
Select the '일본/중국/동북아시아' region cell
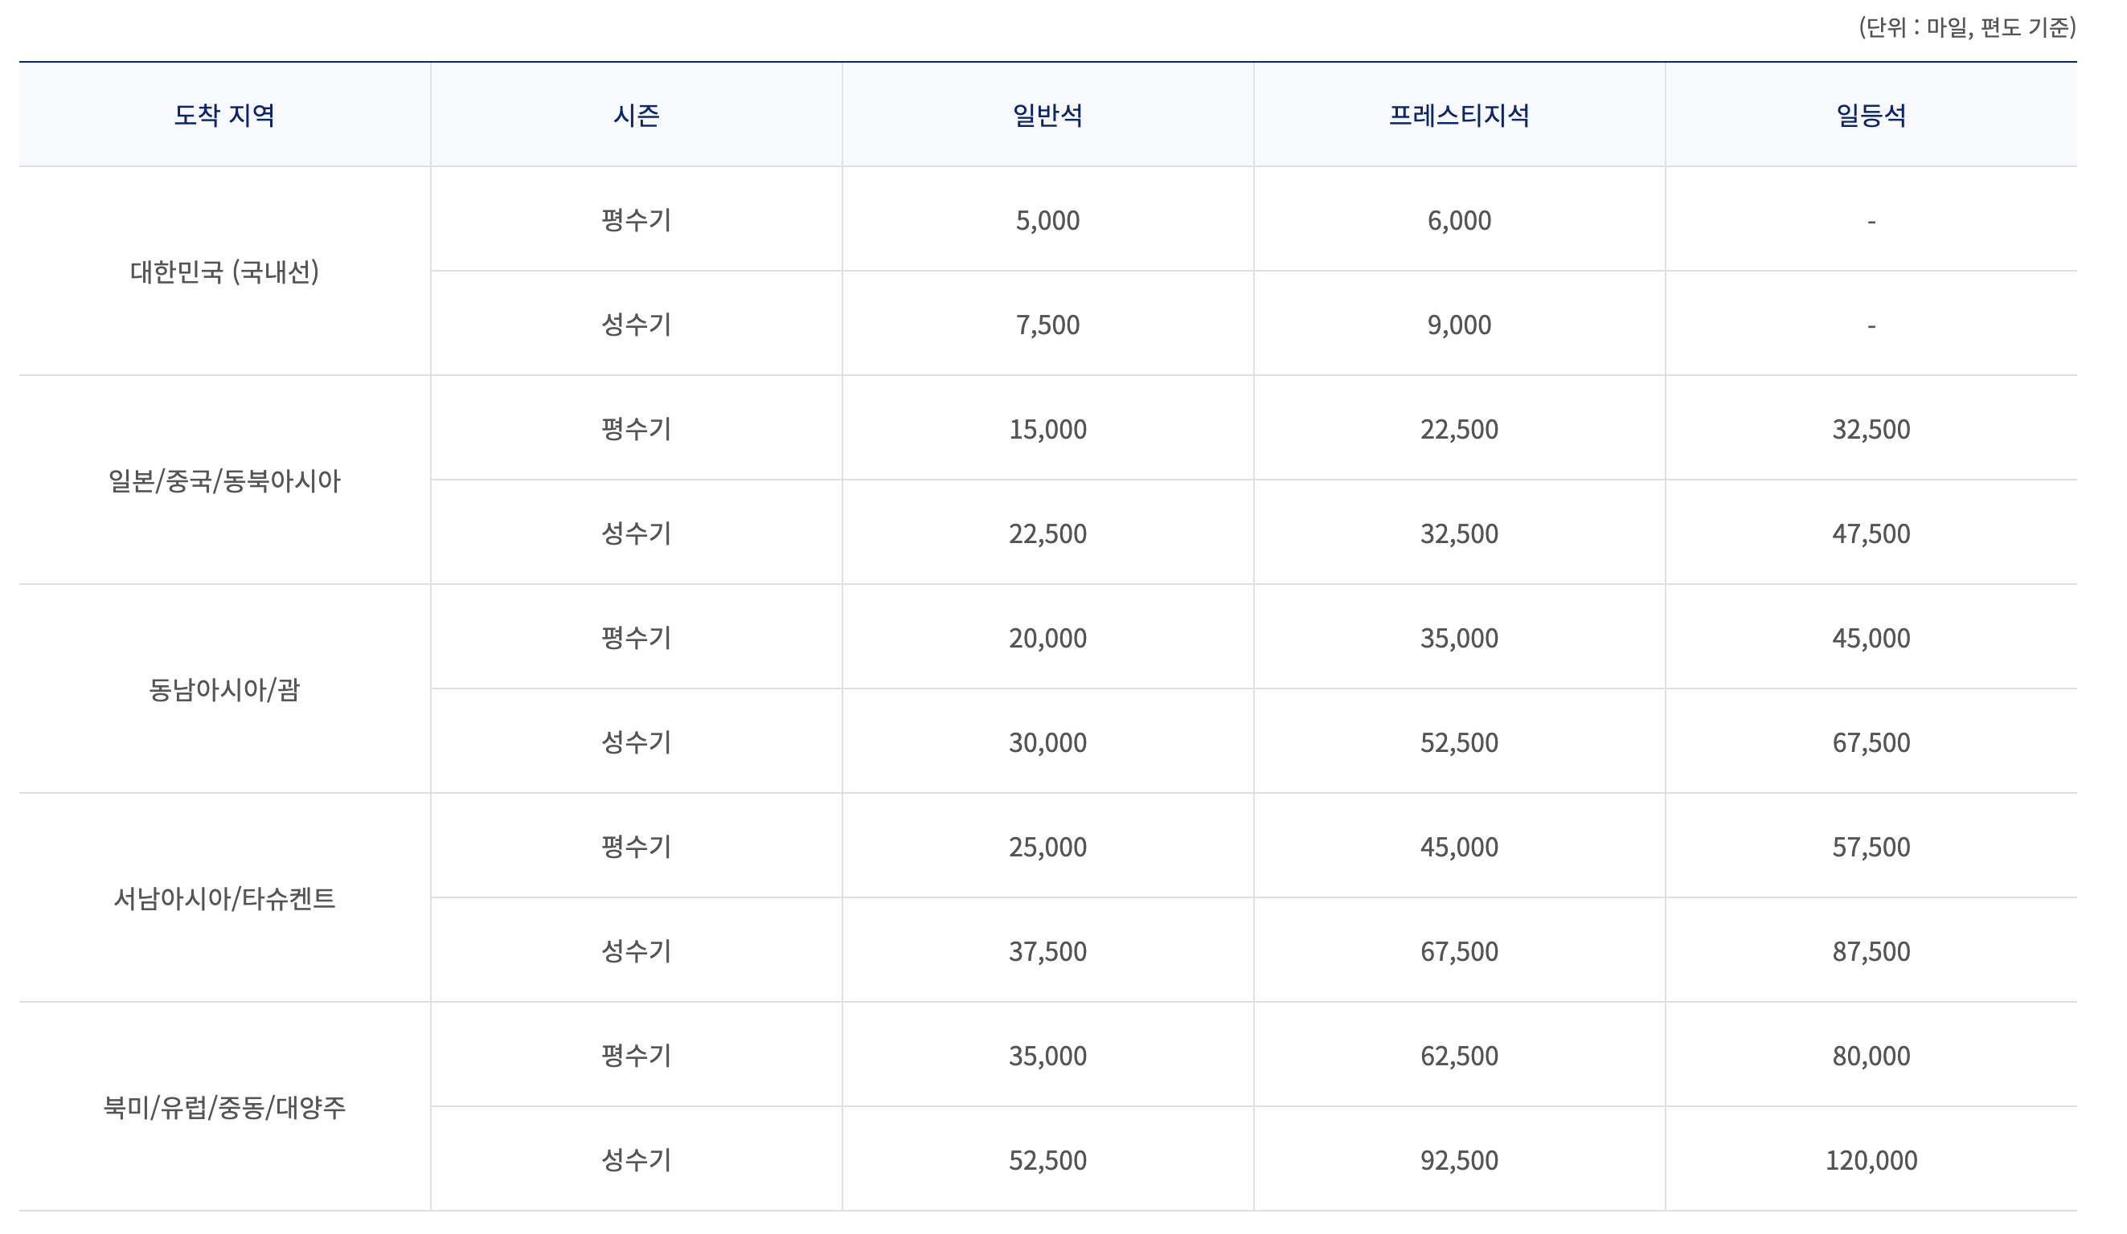pos(225,480)
